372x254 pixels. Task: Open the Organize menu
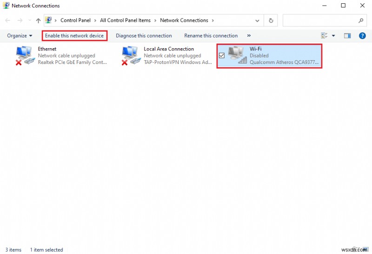[x=20, y=36]
